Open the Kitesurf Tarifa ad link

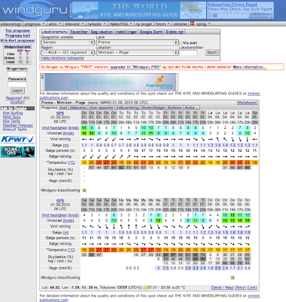(14, 129)
